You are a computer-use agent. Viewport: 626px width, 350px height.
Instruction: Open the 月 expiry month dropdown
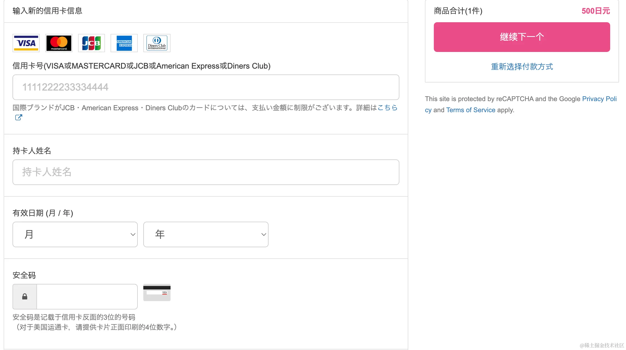tap(75, 234)
